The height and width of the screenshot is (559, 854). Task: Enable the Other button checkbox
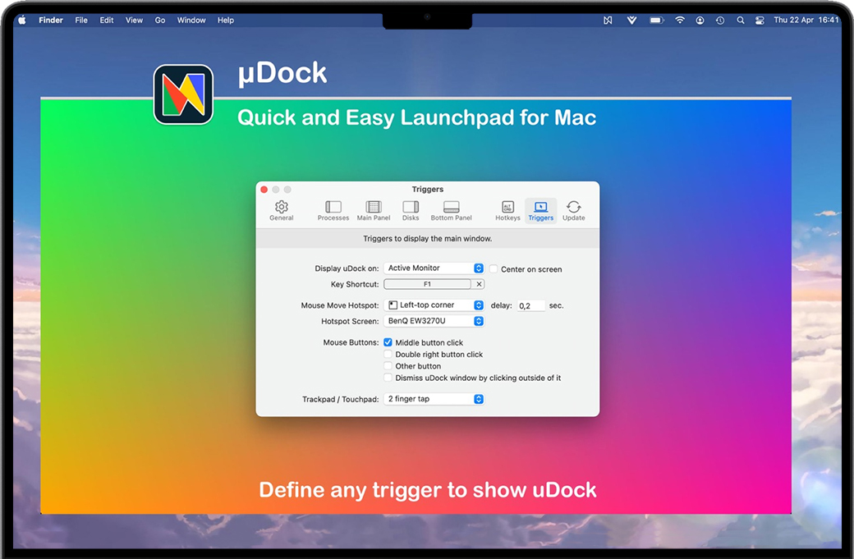(x=388, y=366)
